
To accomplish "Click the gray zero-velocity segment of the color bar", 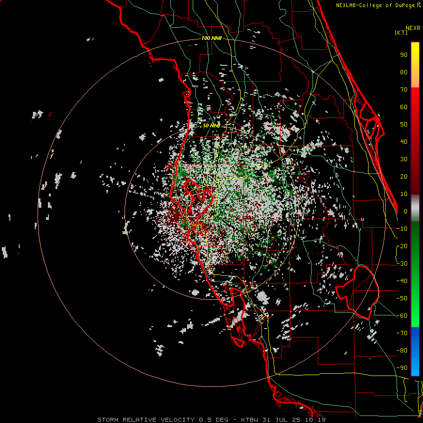I will 415,208.
